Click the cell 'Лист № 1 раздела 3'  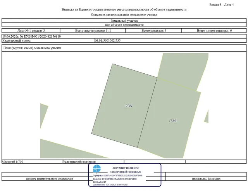tap(31, 31)
